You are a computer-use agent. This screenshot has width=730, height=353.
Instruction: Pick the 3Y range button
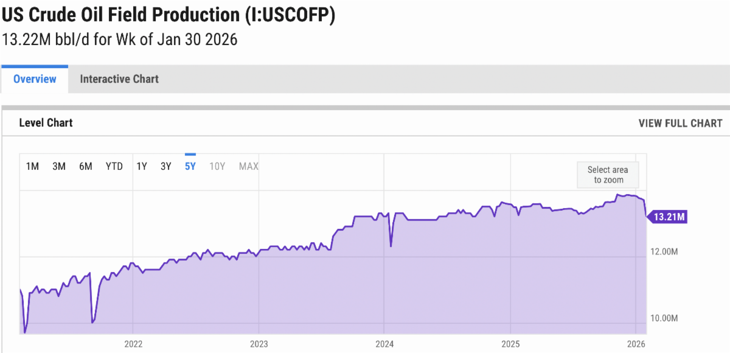[166, 167]
